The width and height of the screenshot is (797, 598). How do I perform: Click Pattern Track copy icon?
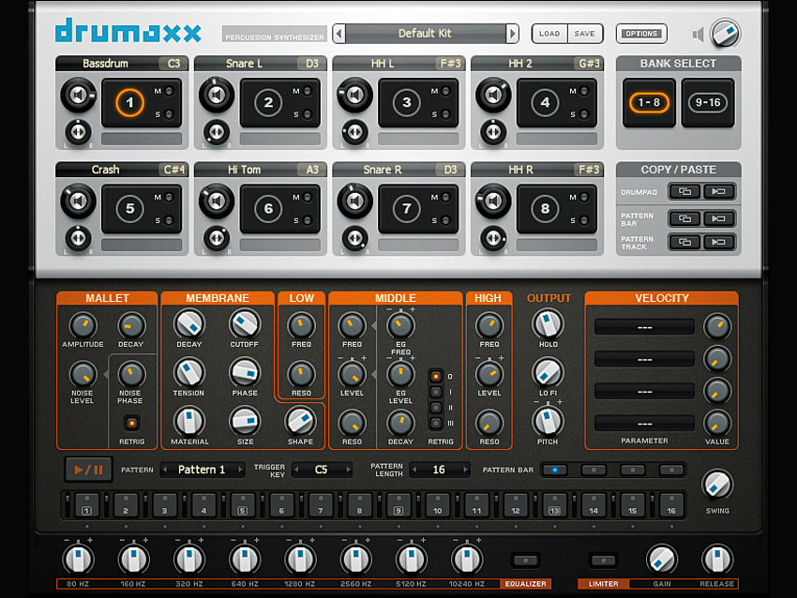[684, 242]
